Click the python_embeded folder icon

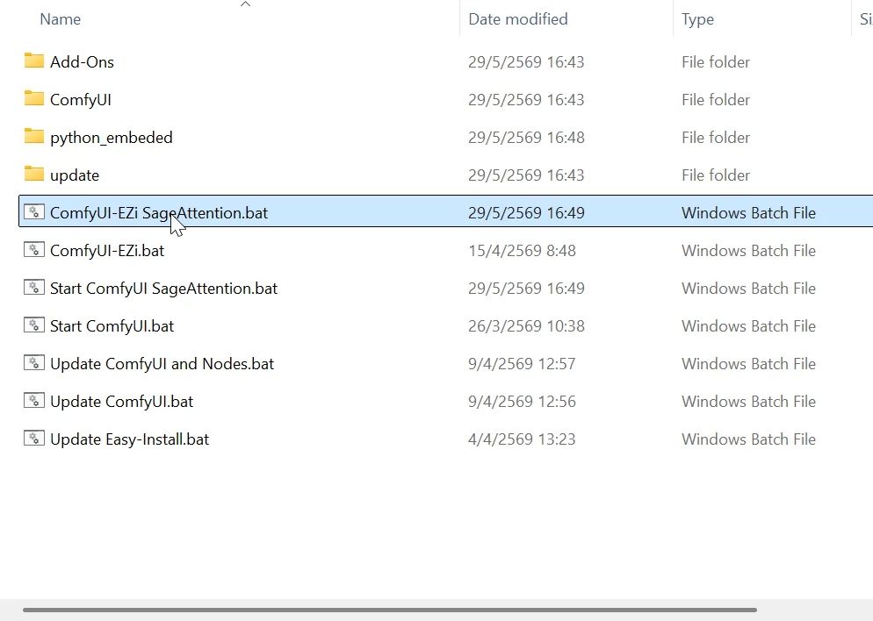pyautogui.click(x=34, y=136)
